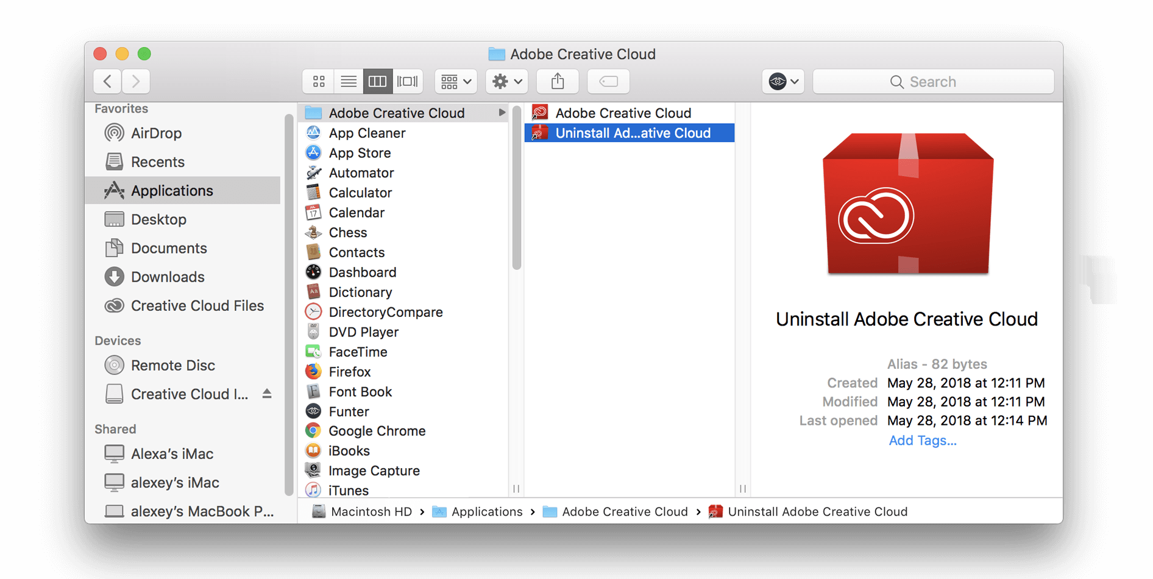Select Alexa's iMac under Shared
The height and width of the screenshot is (579, 1153).
pyautogui.click(x=183, y=453)
